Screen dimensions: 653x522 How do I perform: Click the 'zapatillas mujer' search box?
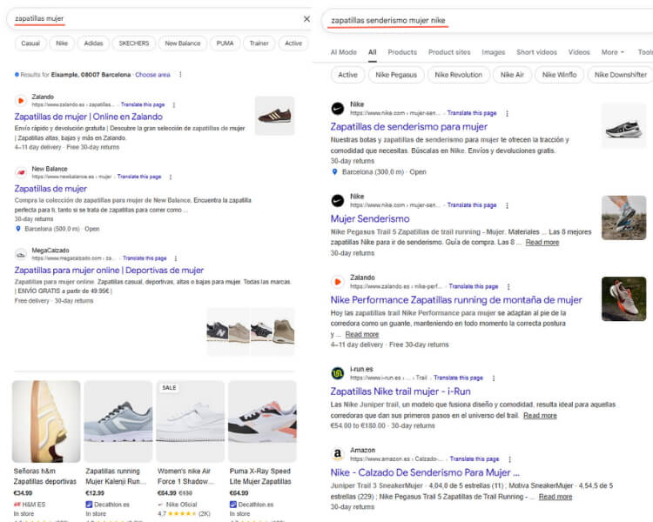pos(158,19)
